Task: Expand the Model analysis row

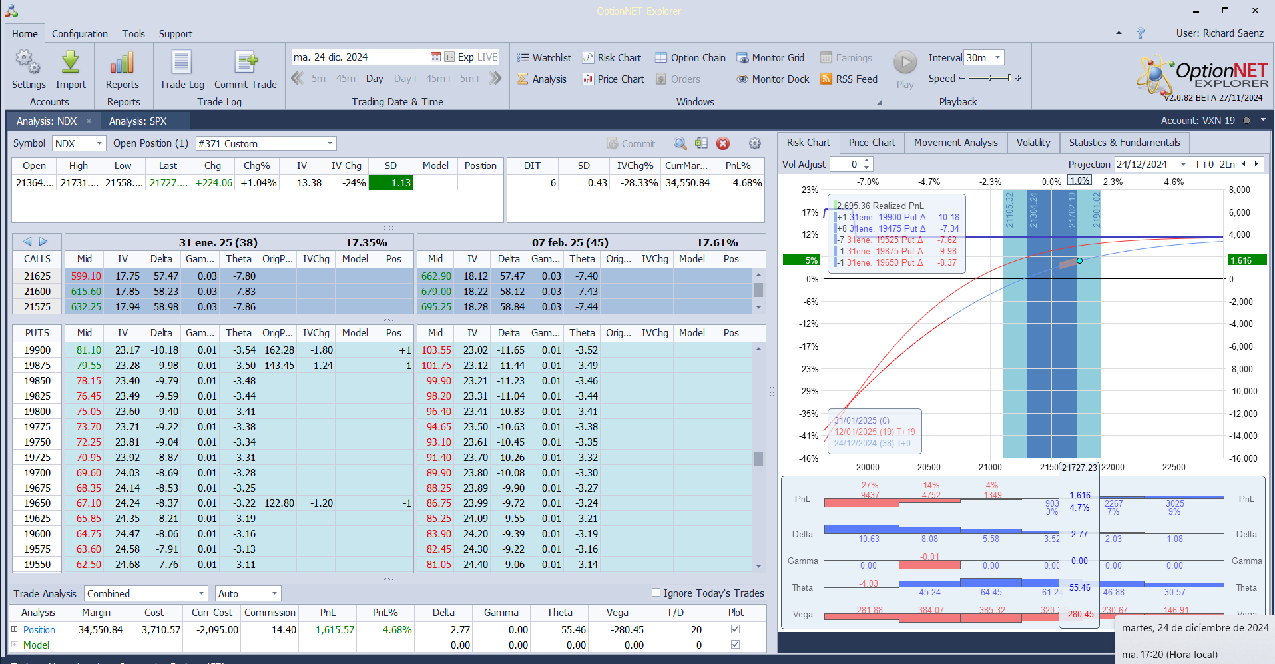Action: pos(14,645)
